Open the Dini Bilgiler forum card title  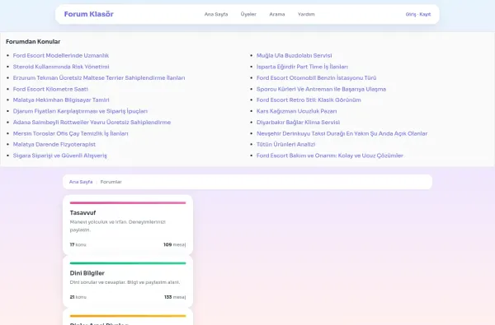pyautogui.click(x=87, y=273)
